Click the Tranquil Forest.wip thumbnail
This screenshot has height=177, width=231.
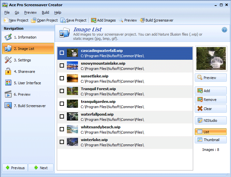click(72, 91)
